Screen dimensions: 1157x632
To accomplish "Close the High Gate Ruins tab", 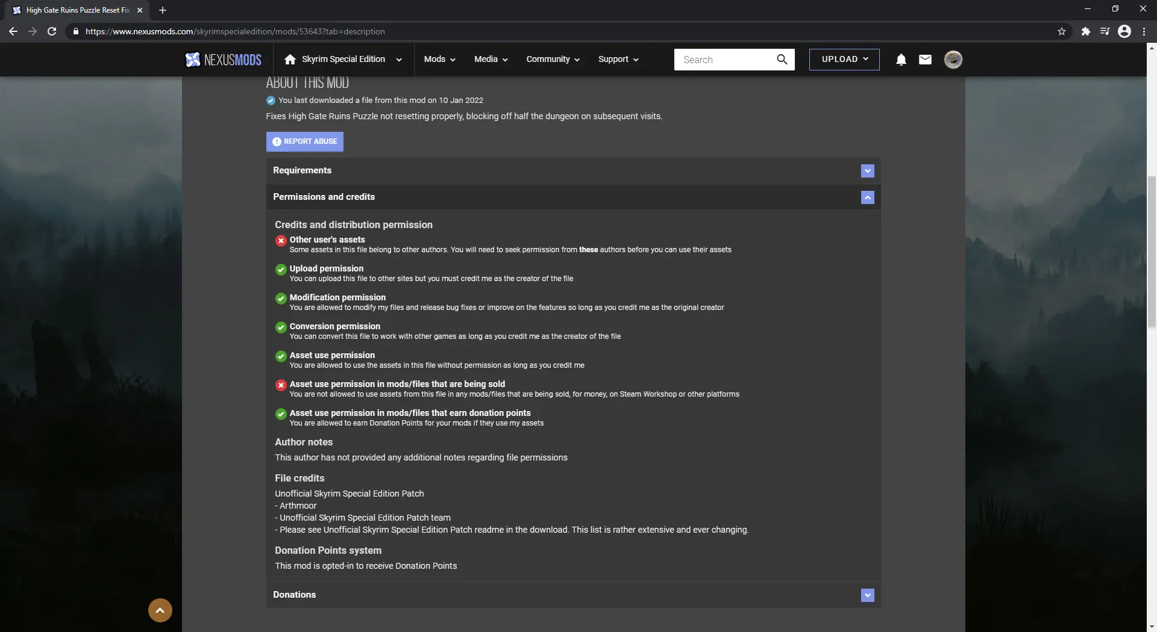I will pos(140,10).
